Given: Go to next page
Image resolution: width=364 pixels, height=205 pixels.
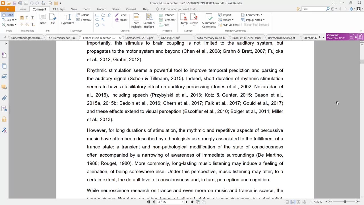Looking at the screenshot, I should pos(187,202).
